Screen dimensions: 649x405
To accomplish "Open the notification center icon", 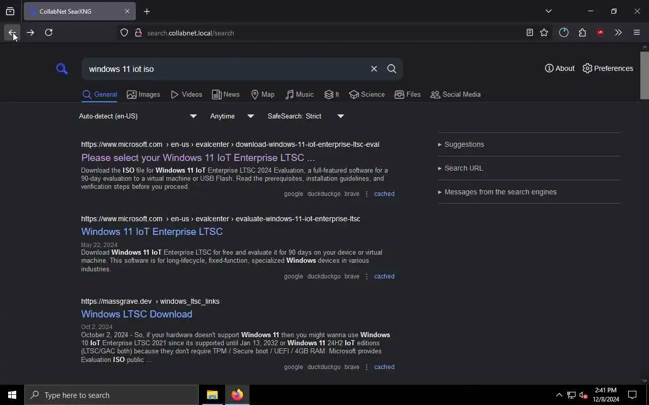I will point(632,395).
